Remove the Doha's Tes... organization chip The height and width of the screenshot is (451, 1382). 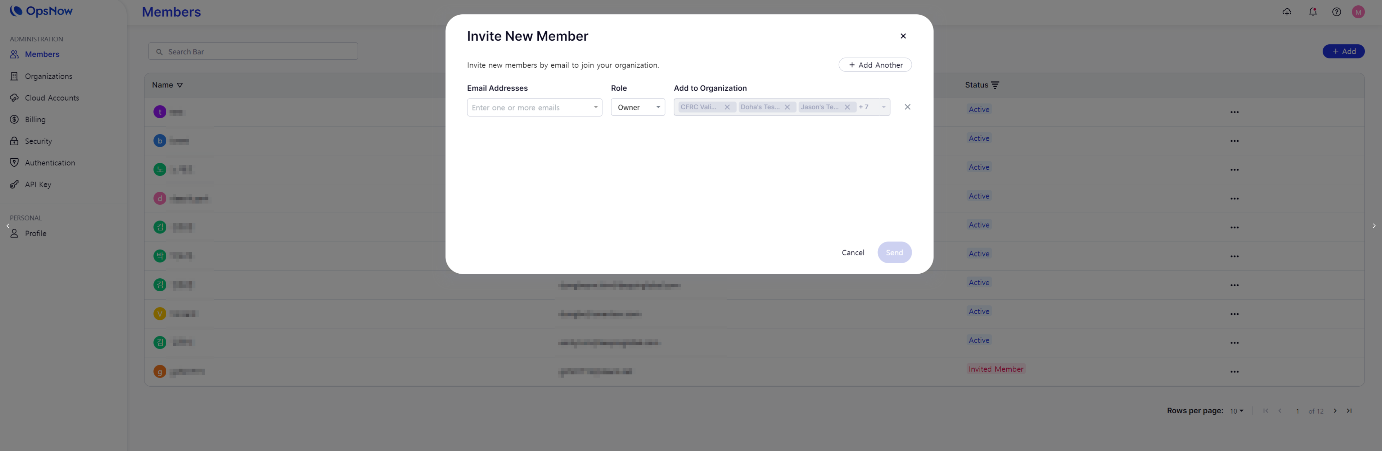click(x=787, y=107)
